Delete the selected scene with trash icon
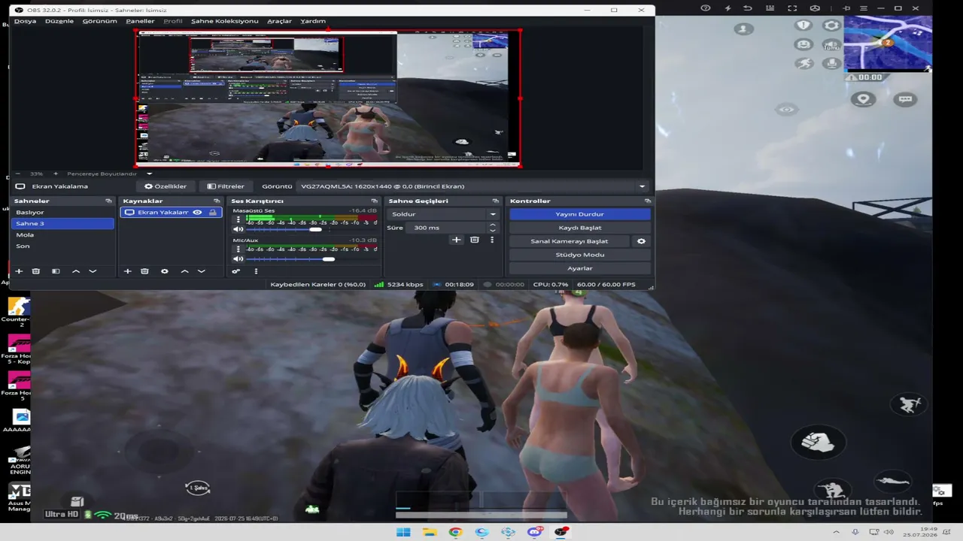Screen dimensions: 963x541 [x=35, y=271]
